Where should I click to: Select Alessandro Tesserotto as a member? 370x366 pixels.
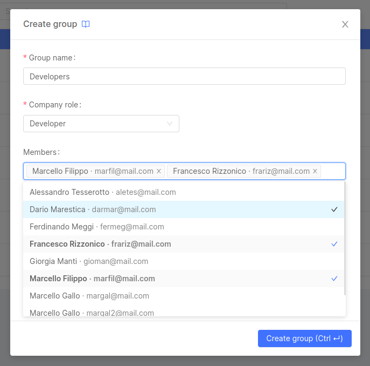102,192
